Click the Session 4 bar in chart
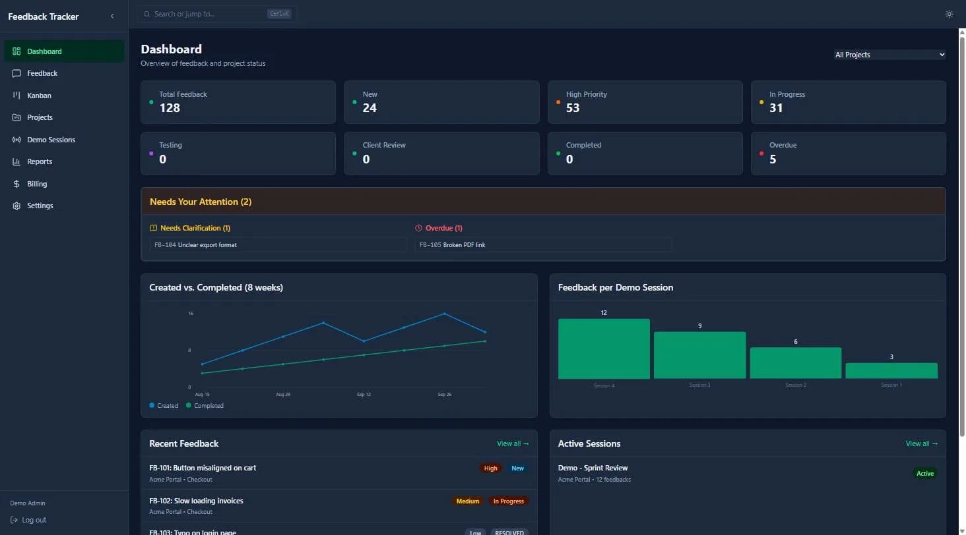966x535 pixels. coord(604,349)
